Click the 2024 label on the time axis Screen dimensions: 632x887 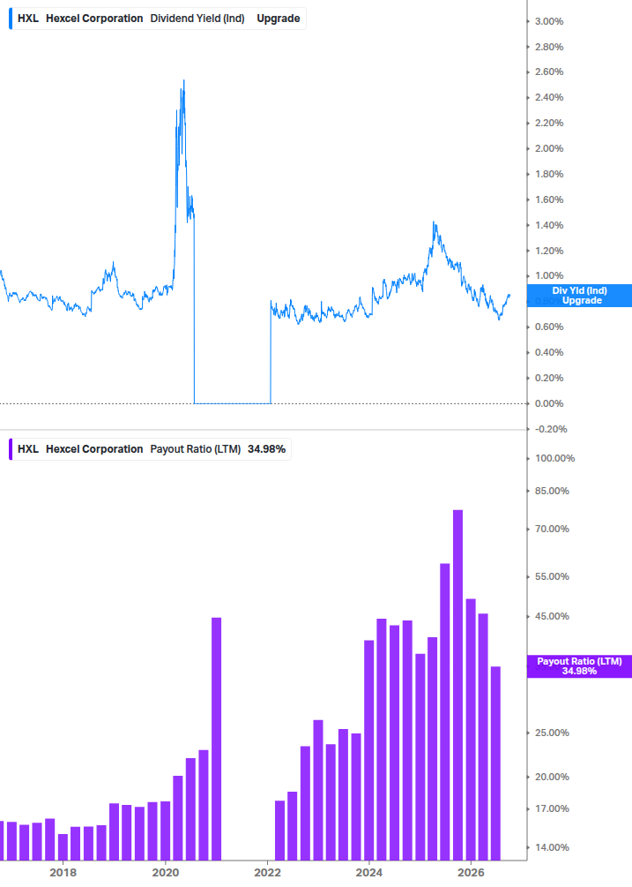click(368, 872)
